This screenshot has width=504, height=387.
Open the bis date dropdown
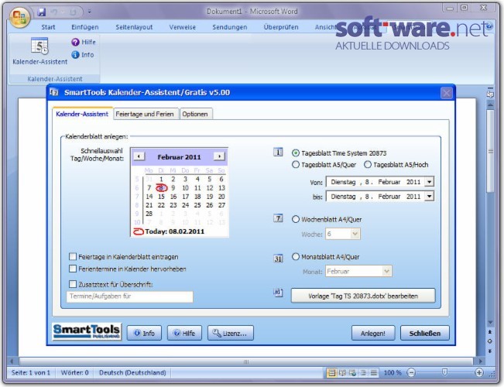430,196
